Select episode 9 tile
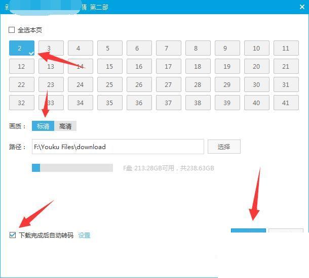 227,49
